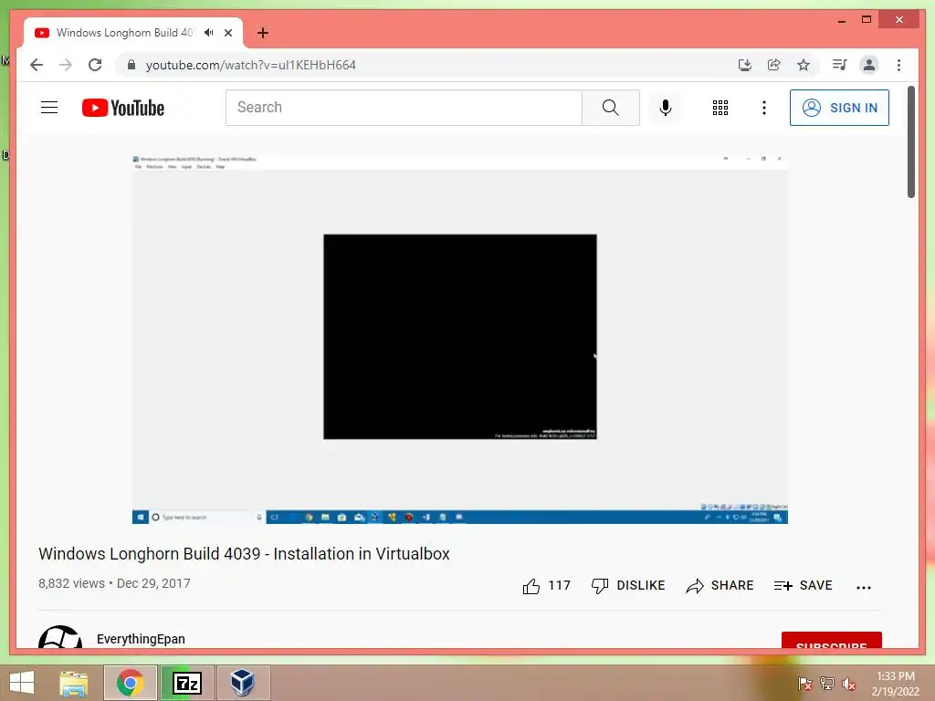Click the red SUBSCRIBE button
Viewport: 935px width, 701px height.
tap(831, 640)
